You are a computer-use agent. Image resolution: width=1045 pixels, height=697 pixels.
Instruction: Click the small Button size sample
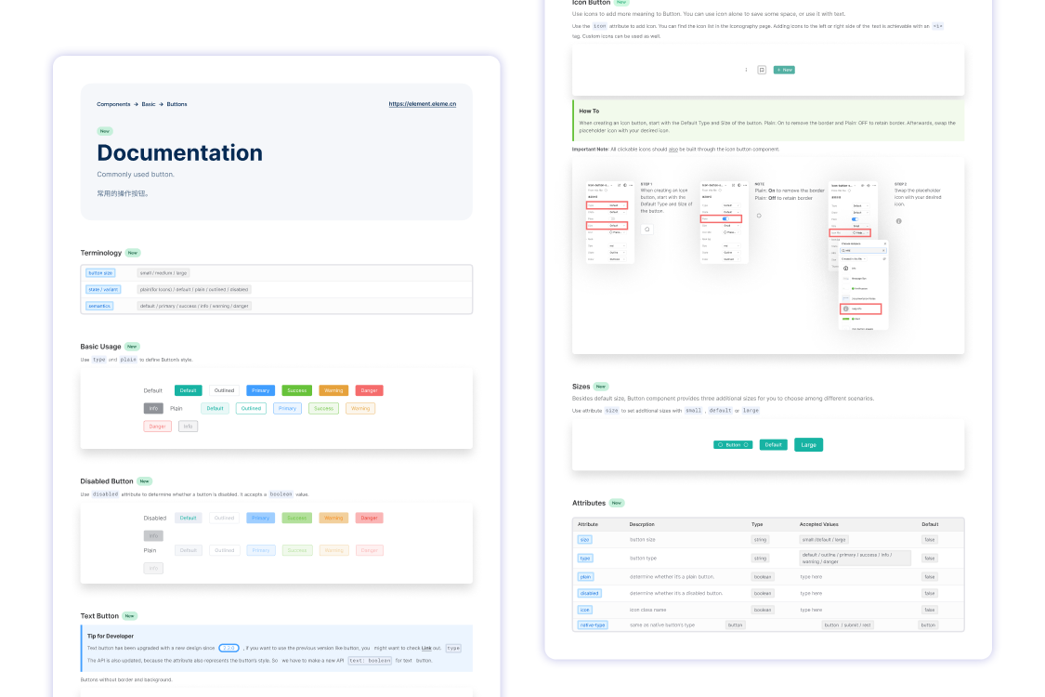(x=733, y=445)
